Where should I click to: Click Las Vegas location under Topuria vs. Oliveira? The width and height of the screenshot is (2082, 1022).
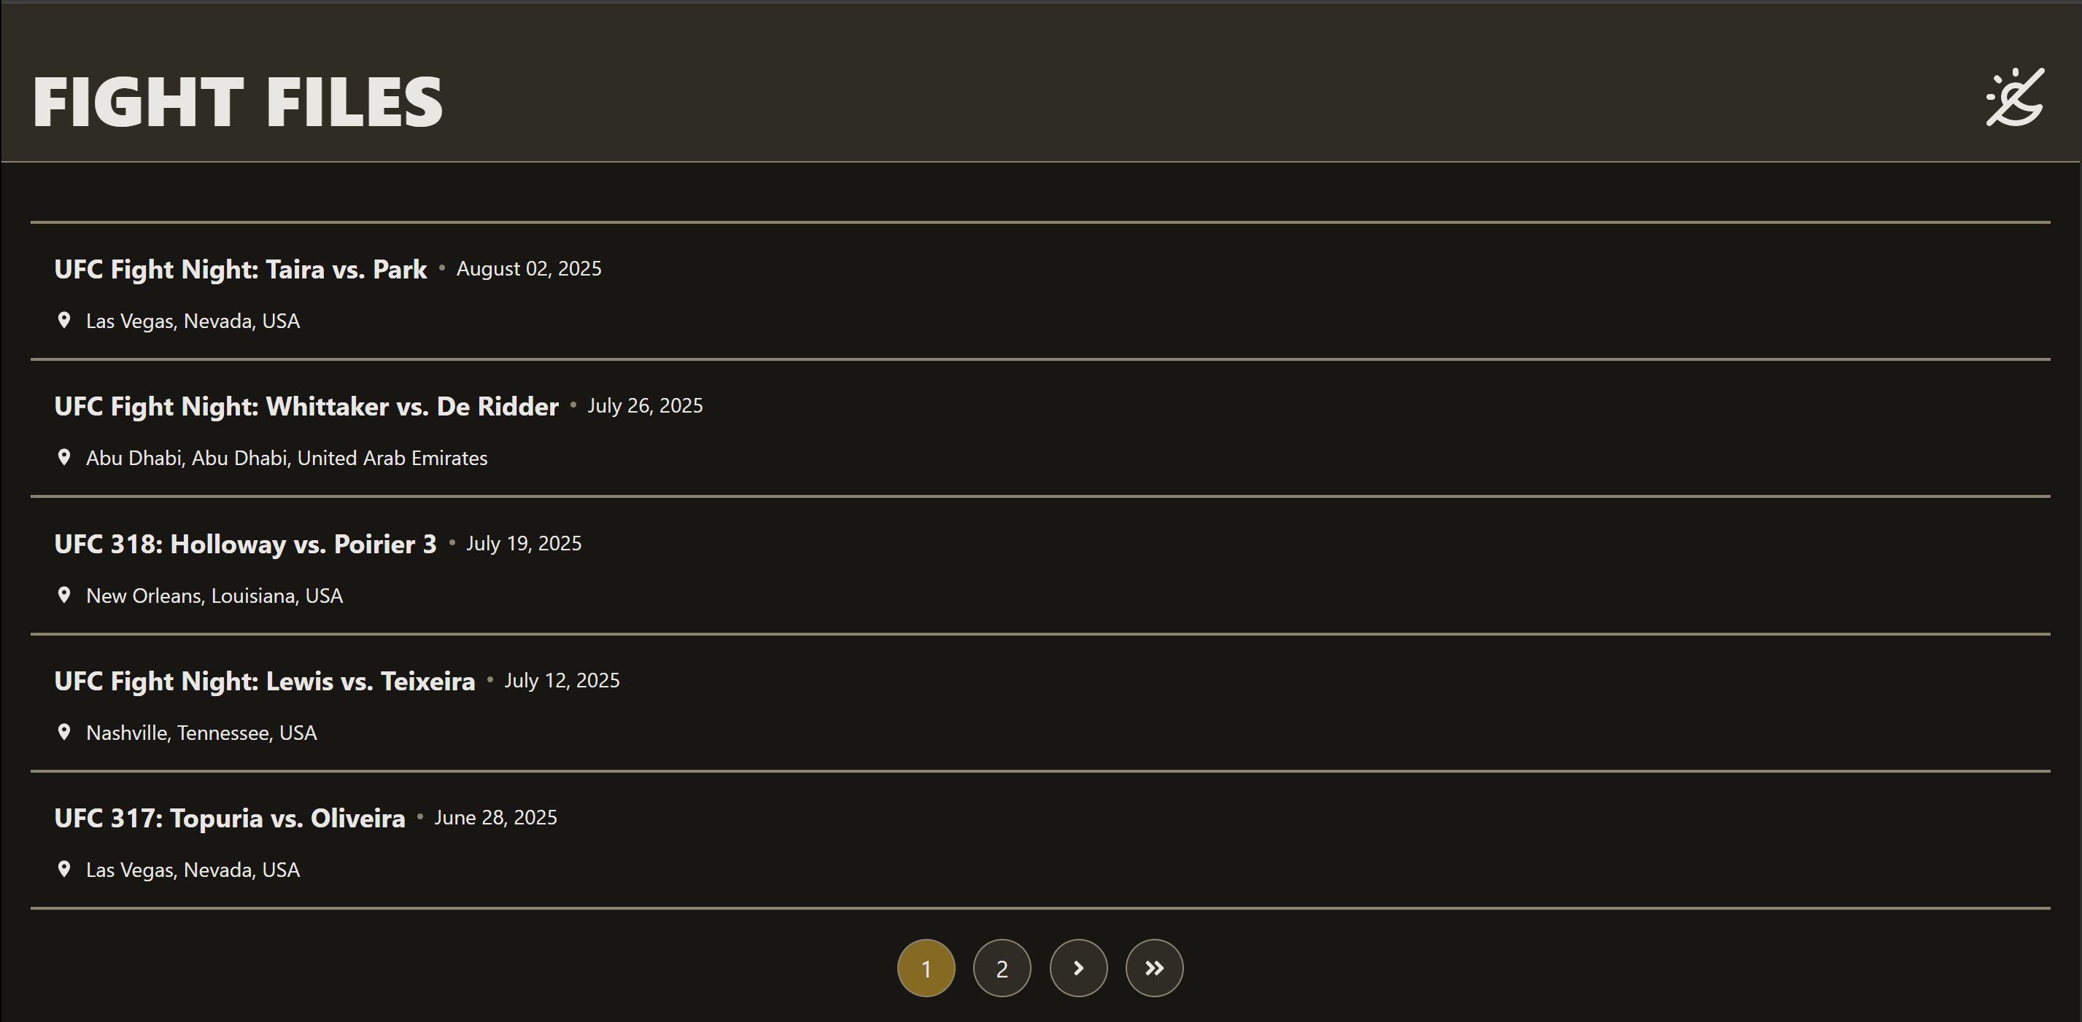(193, 870)
